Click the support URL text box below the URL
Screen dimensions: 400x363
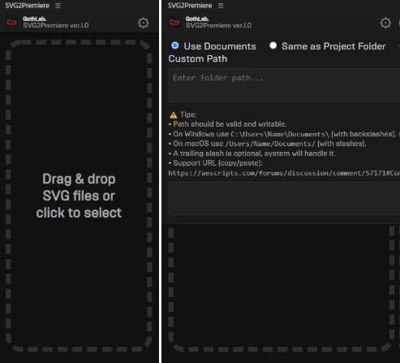(284, 199)
